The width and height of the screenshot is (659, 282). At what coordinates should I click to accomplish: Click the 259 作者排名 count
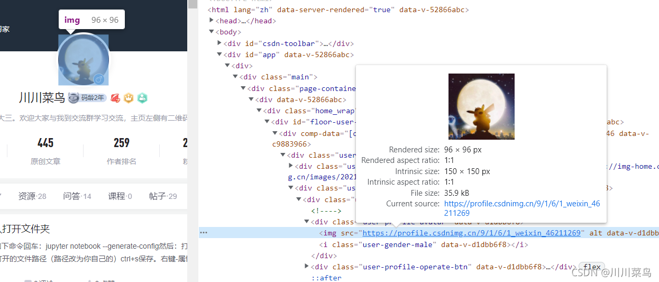[x=121, y=151]
